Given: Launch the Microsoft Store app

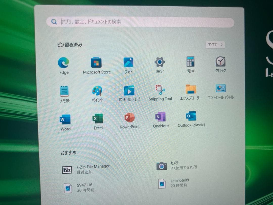Looking at the screenshot, I should [97, 63].
